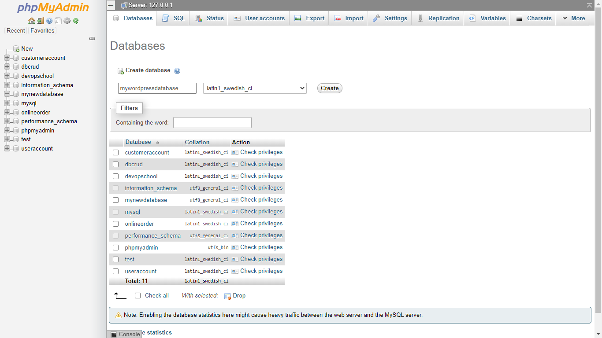Enable the Check all checkbox

[138, 296]
